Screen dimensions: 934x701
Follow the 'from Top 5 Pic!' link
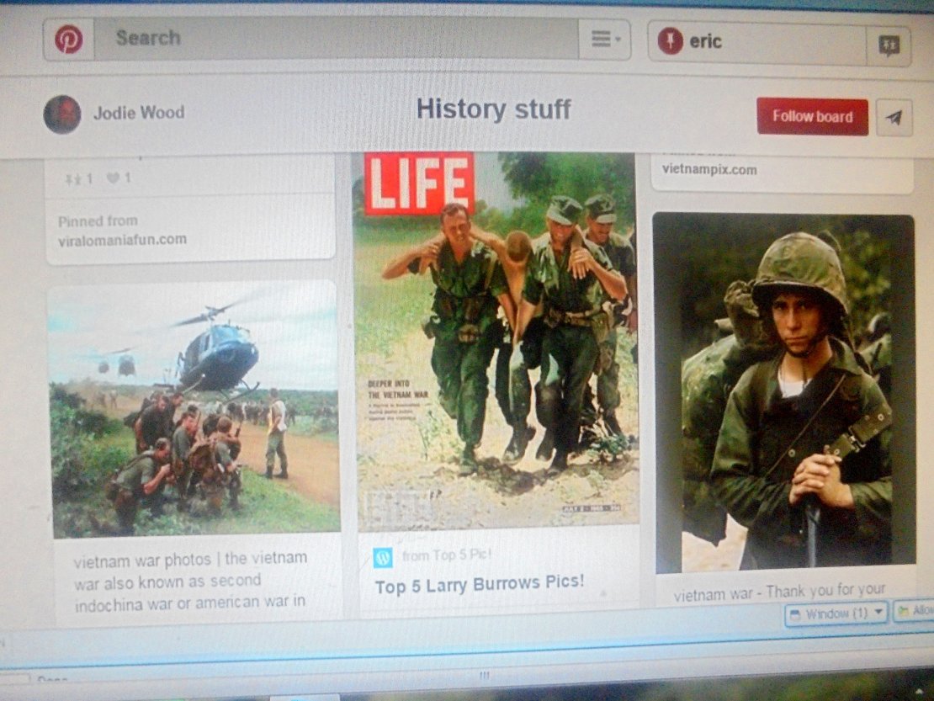click(x=447, y=555)
